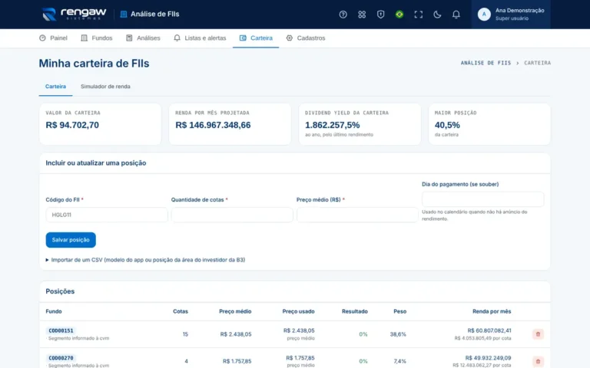This screenshot has width=590, height=368.
Task: Click the Minha carteira de FIIs title
Action: [x=94, y=64]
